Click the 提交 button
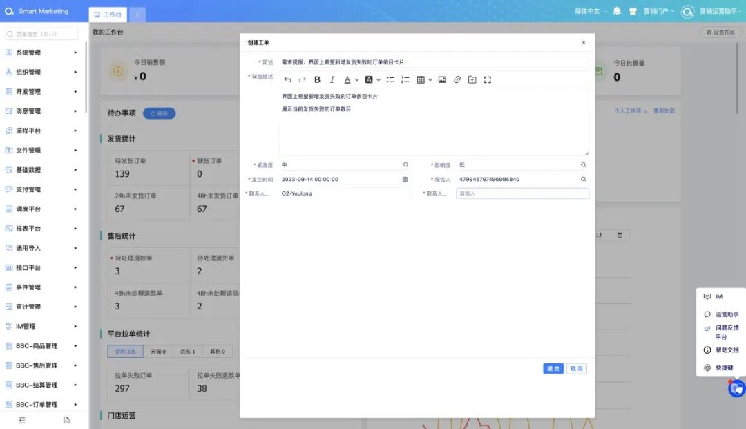 coord(553,369)
